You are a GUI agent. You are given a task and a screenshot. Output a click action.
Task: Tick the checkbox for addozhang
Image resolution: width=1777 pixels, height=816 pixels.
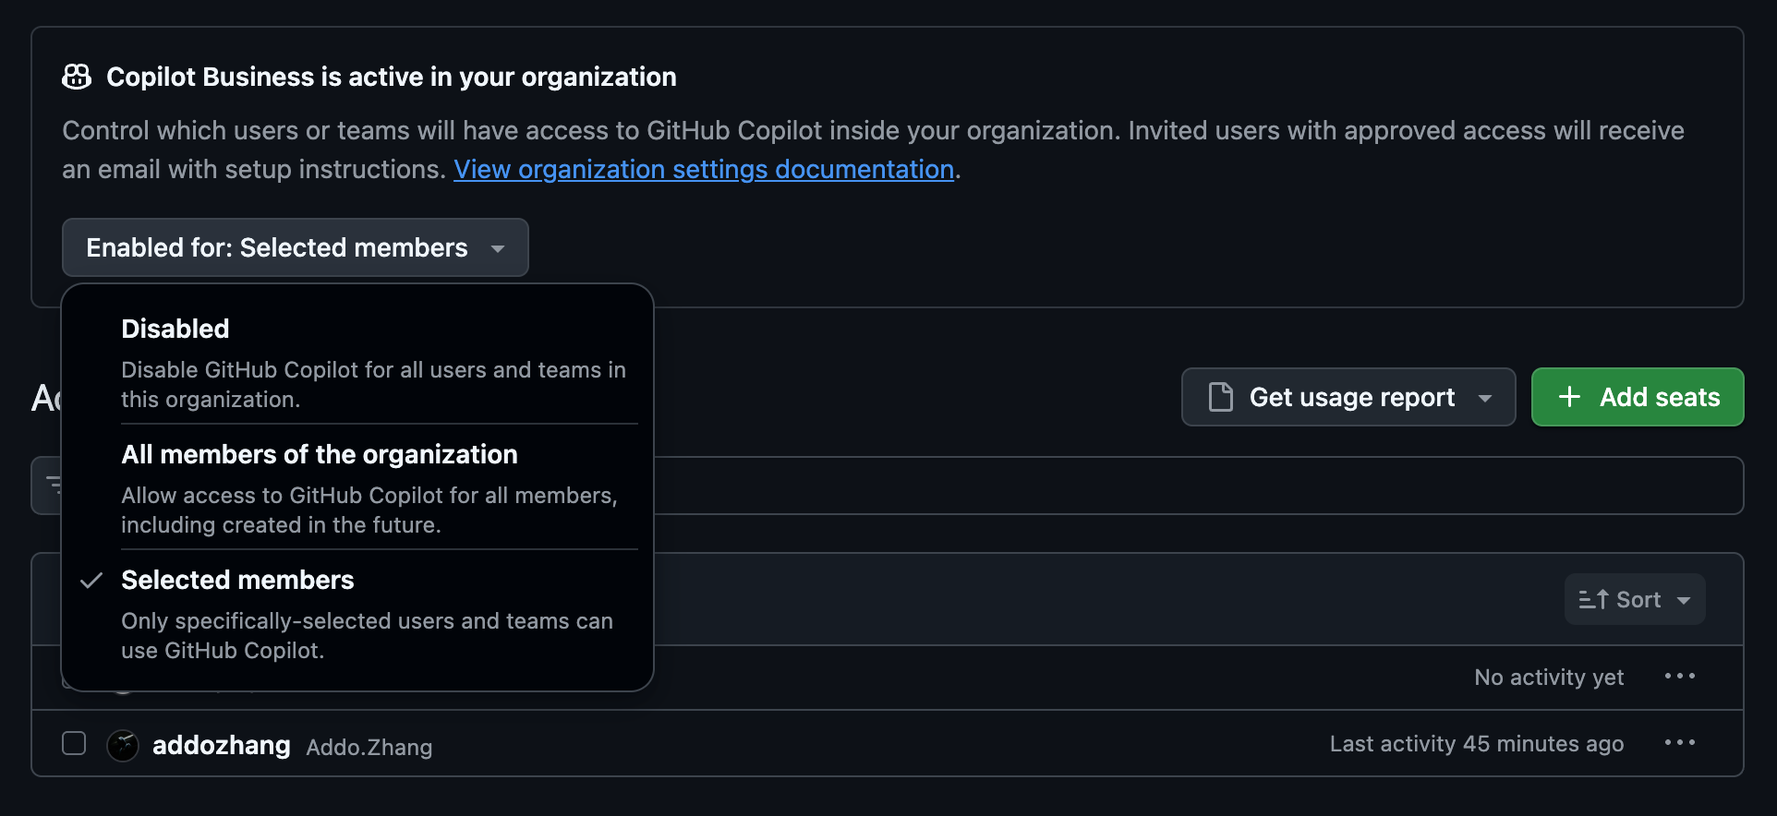pos(74,743)
